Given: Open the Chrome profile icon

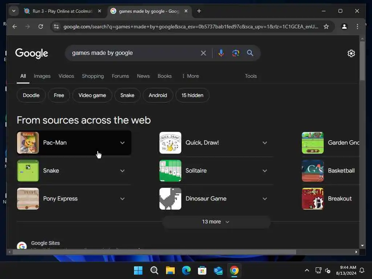Looking at the screenshot, I should tap(344, 27).
